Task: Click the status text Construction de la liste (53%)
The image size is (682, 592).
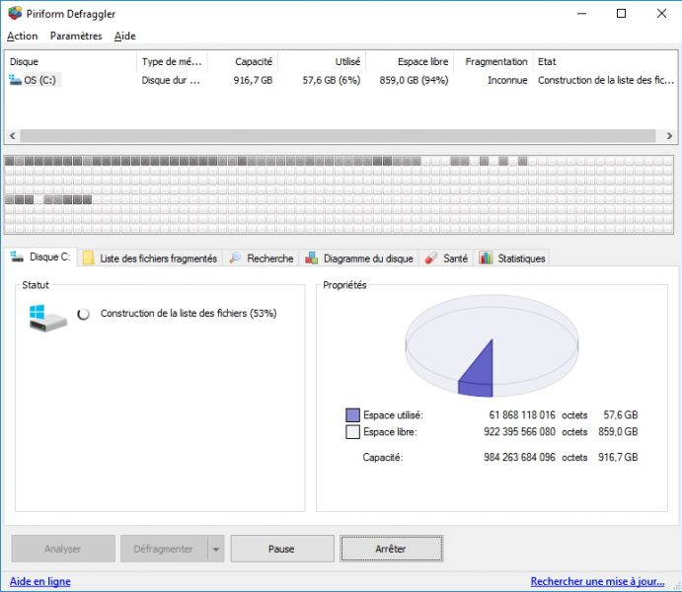Action: [x=189, y=314]
